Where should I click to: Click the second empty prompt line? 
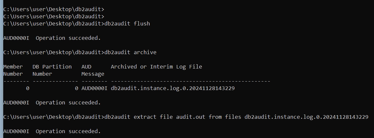[x=54, y=16]
